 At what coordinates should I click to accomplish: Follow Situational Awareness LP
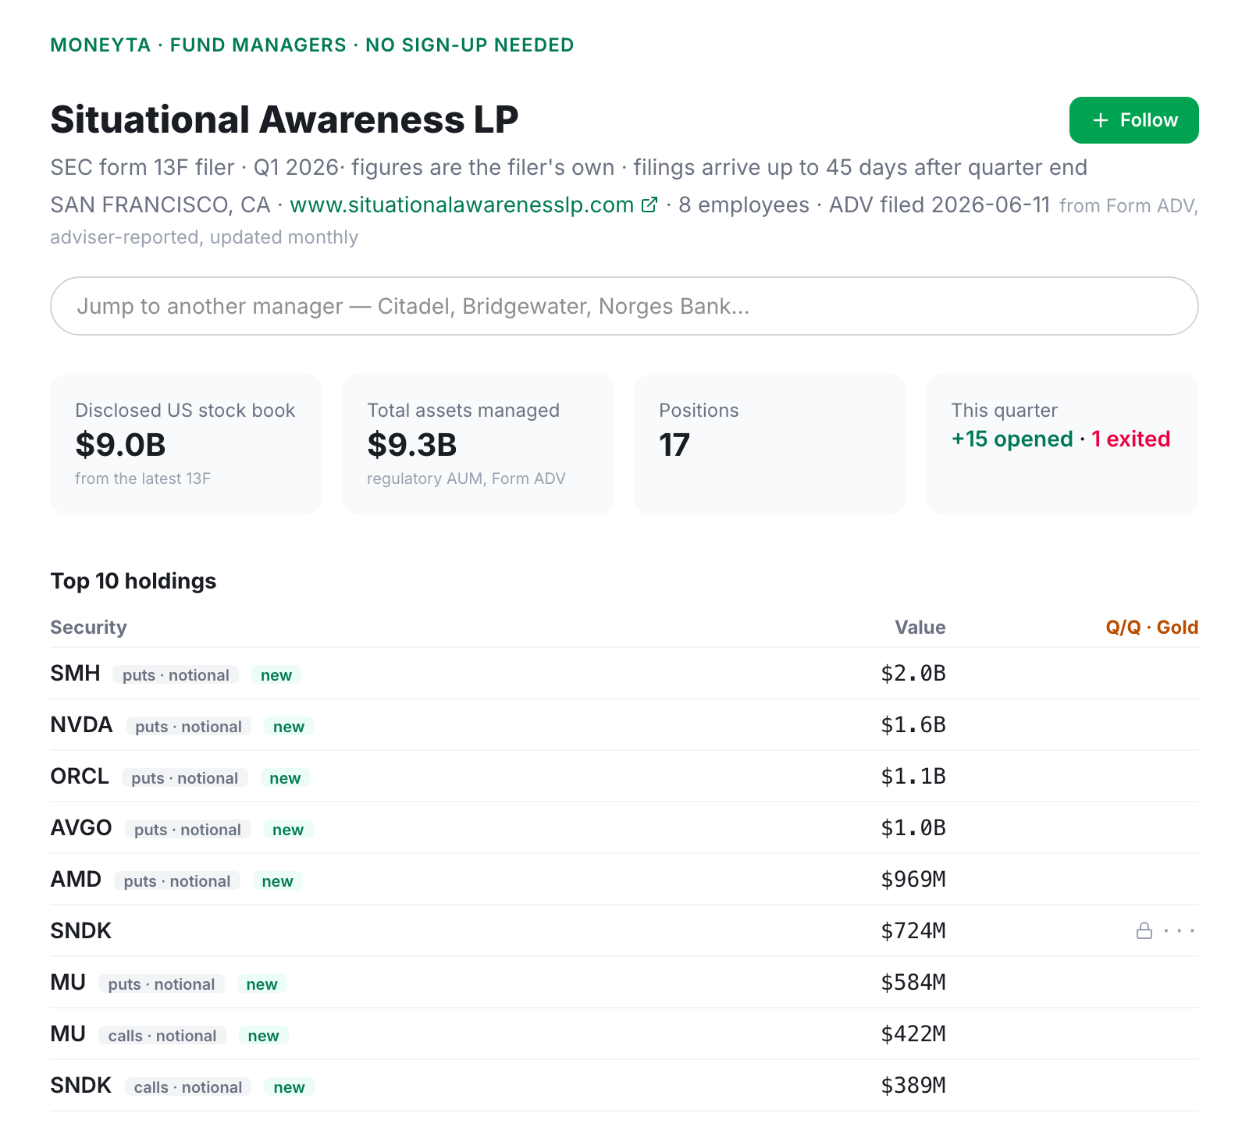(1133, 120)
